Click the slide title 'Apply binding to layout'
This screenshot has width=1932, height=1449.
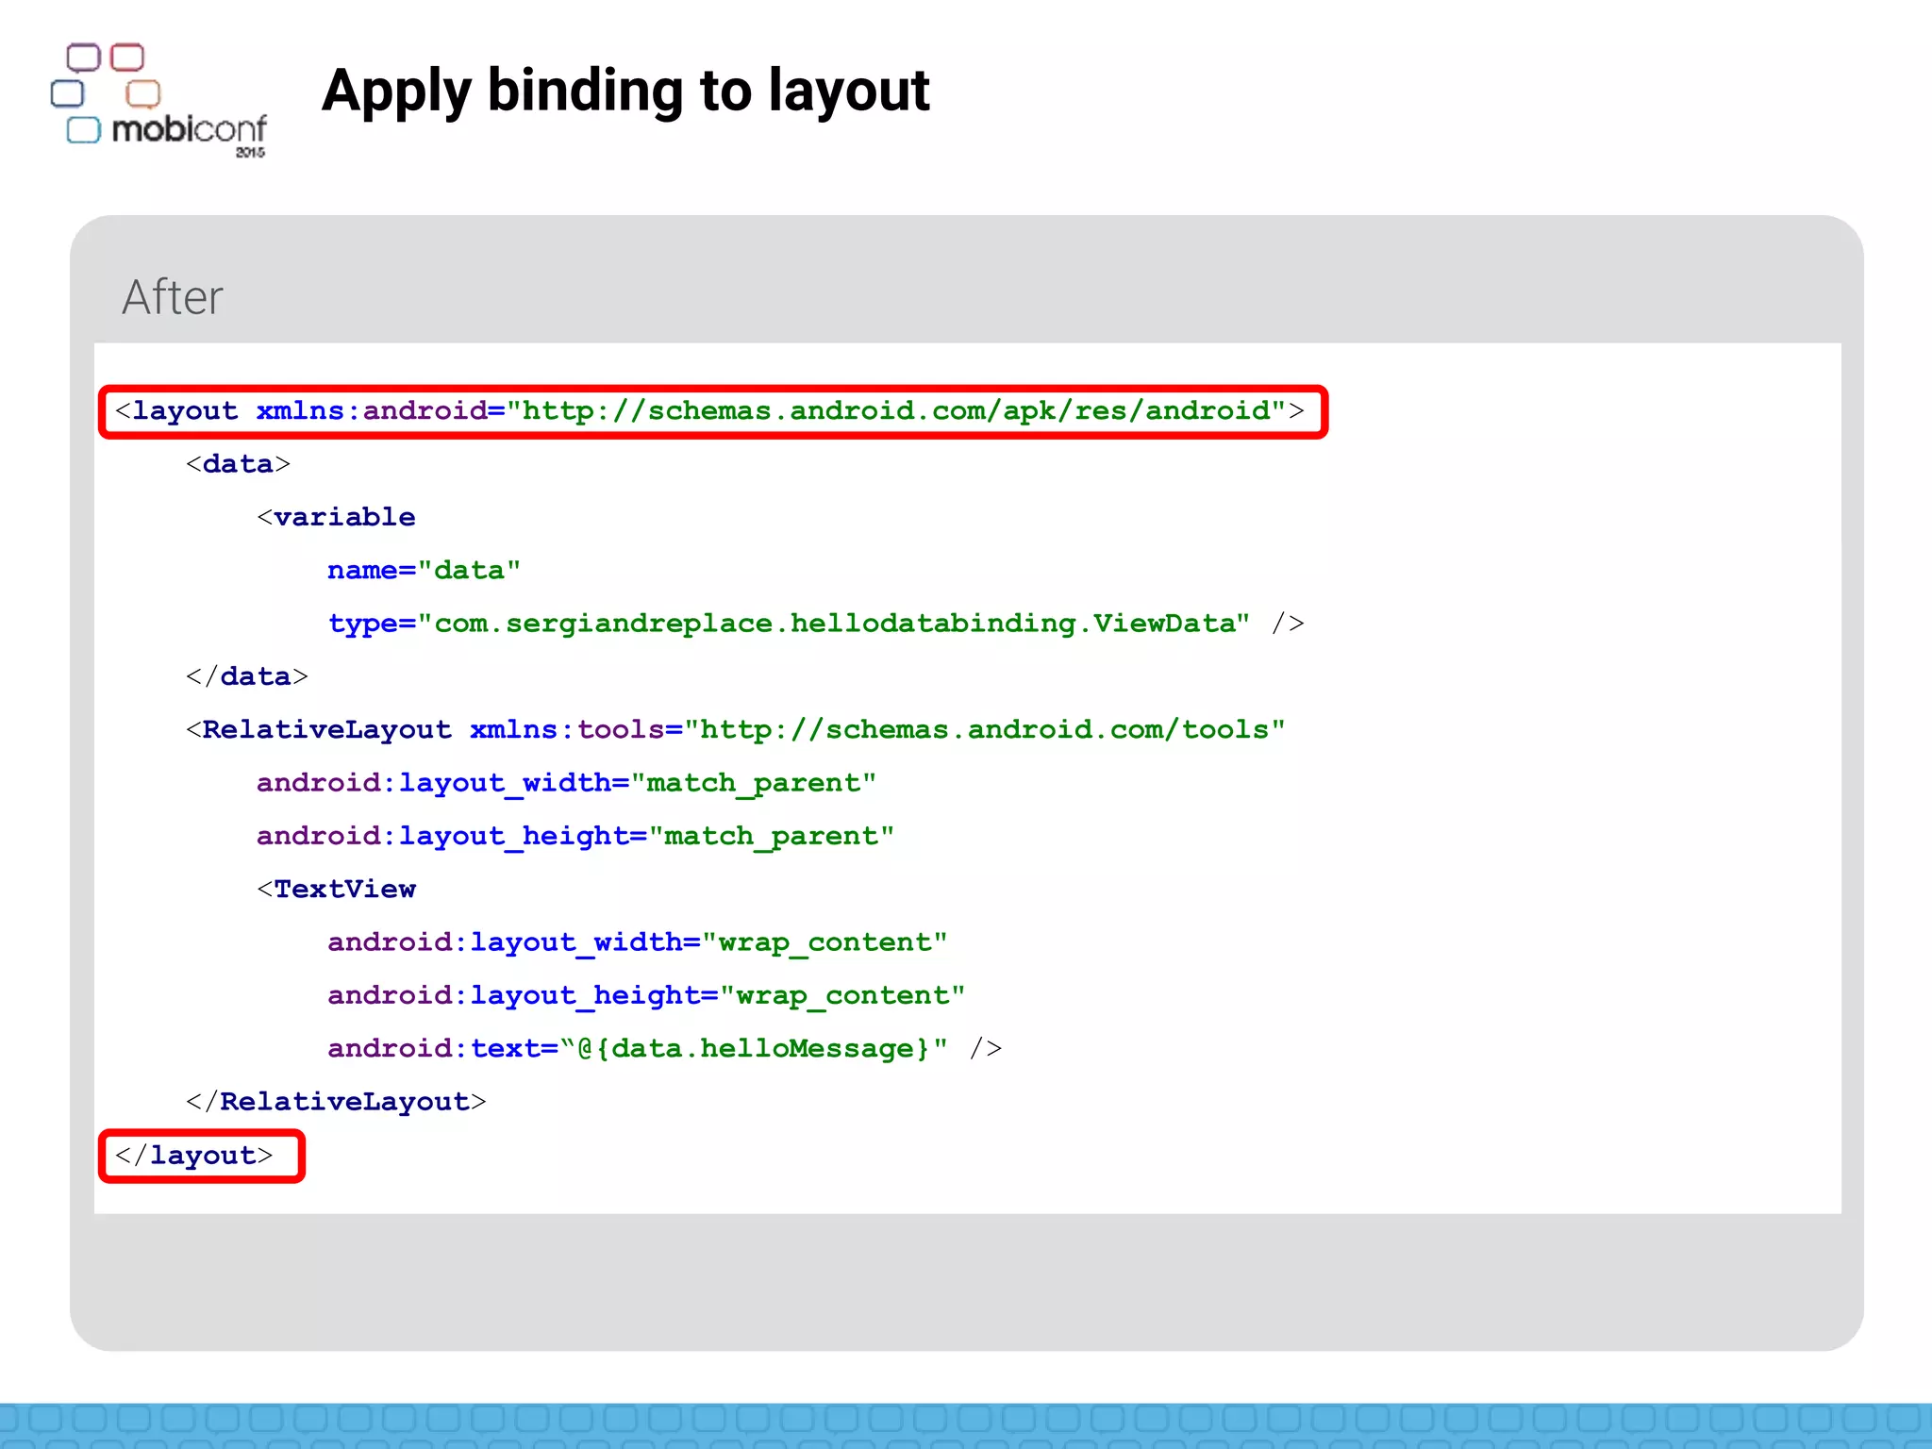tap(625, 91)
